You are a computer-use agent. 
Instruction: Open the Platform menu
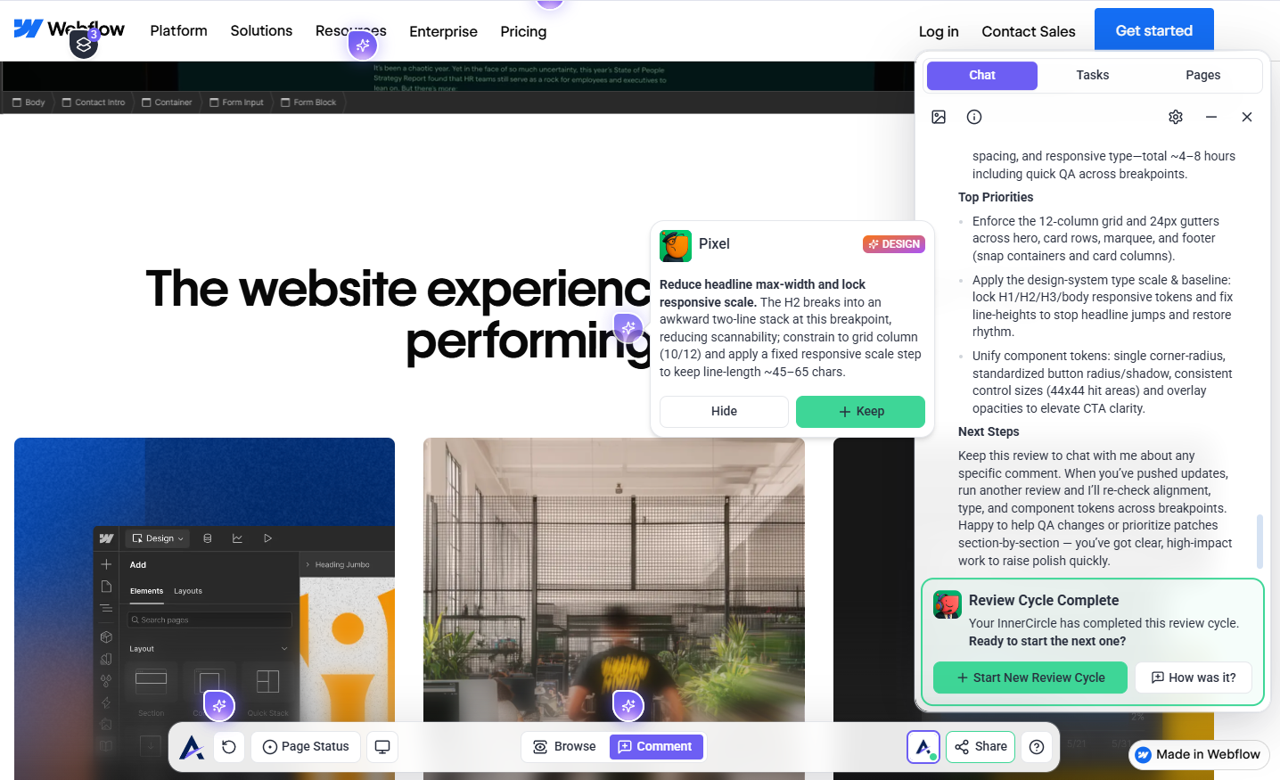(178, 30)
